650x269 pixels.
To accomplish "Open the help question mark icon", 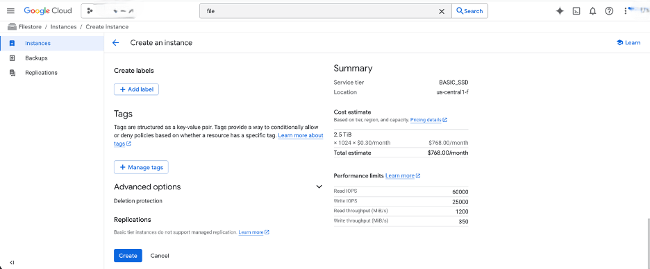I will click(x=608, y=11).
